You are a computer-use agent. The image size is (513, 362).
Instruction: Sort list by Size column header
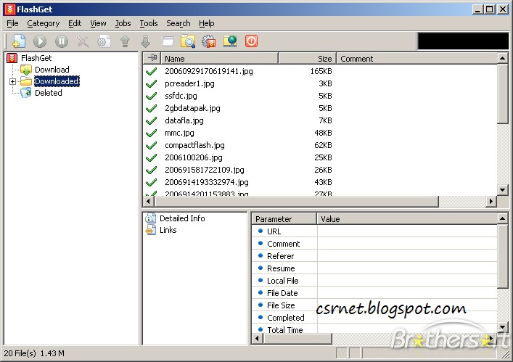click(x=307, y=59)
